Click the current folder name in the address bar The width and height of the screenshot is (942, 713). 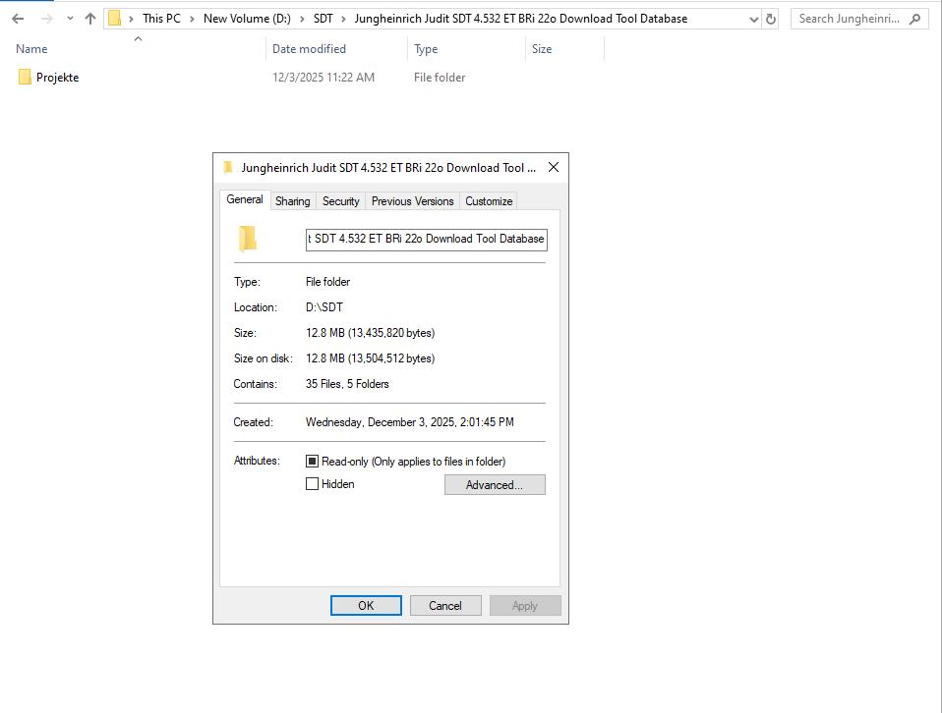520,19
